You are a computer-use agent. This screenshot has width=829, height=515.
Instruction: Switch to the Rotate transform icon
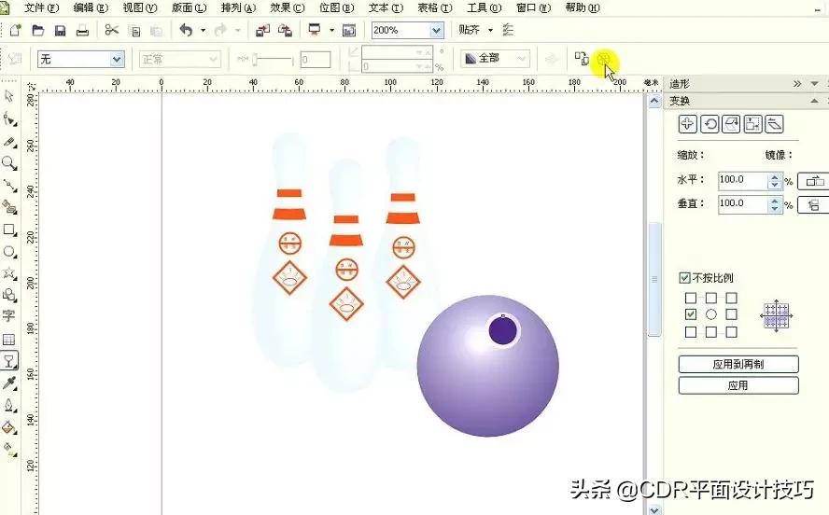(710, 124)
